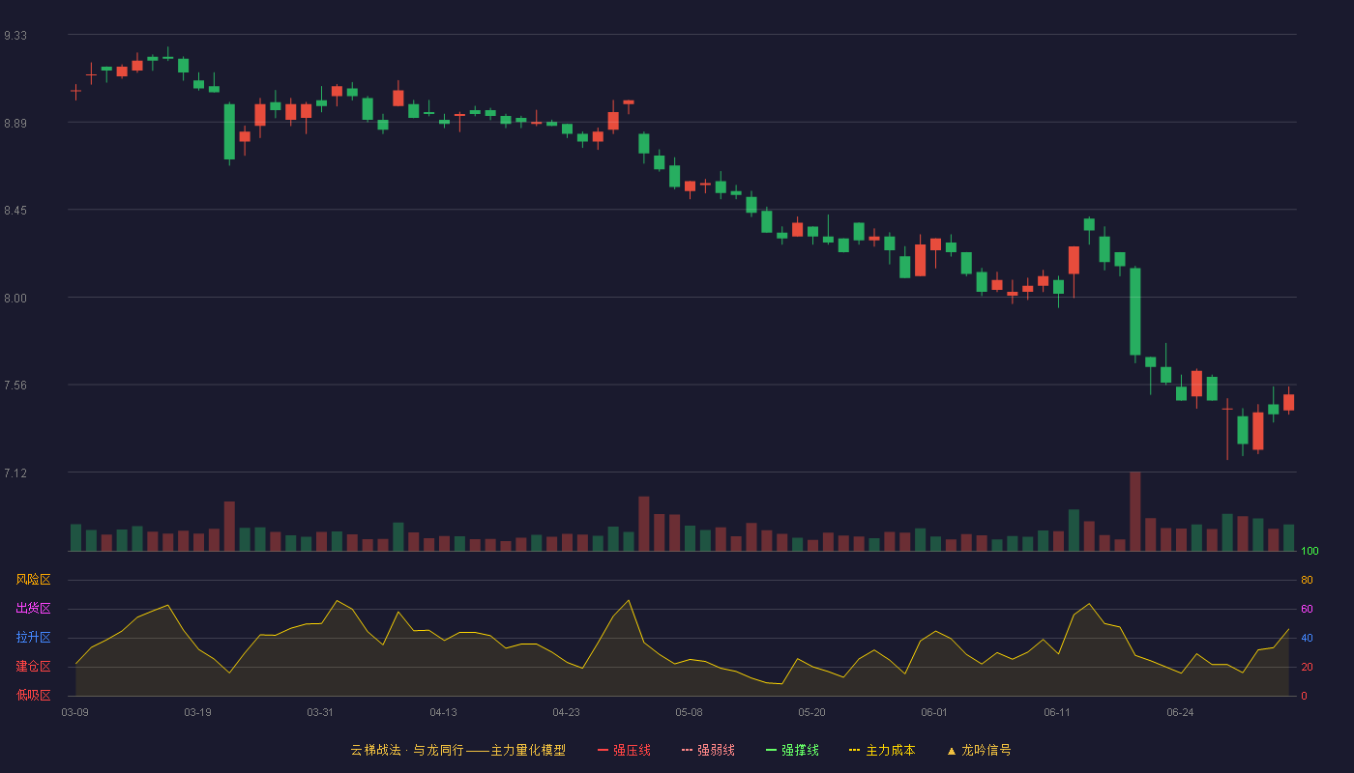The width and height of the screenshot is (1354, 773).
Task: Click the green 100 indicator axis label
Action: pyautogui.click(x=1310, y=552)
